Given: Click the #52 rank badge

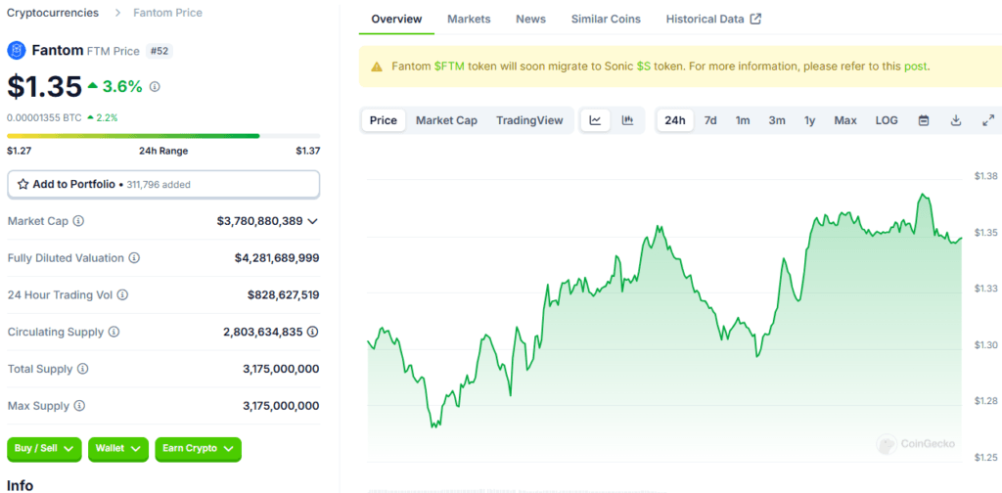Looking at the screenshot, I should pos(159,51).
